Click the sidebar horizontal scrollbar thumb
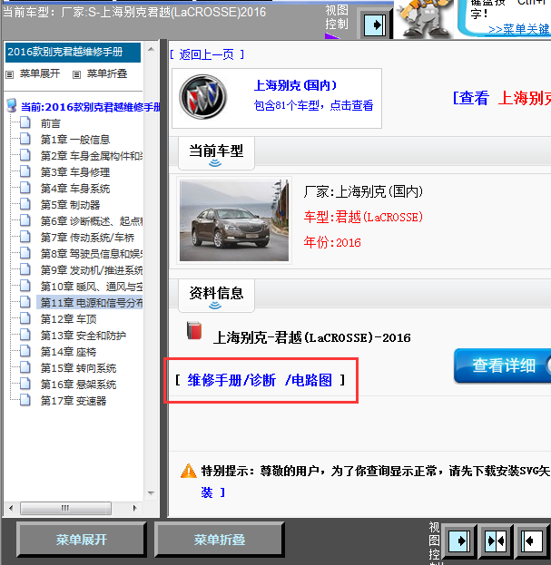551x565 pixels. pyautogui.click(x=65, y=509)
